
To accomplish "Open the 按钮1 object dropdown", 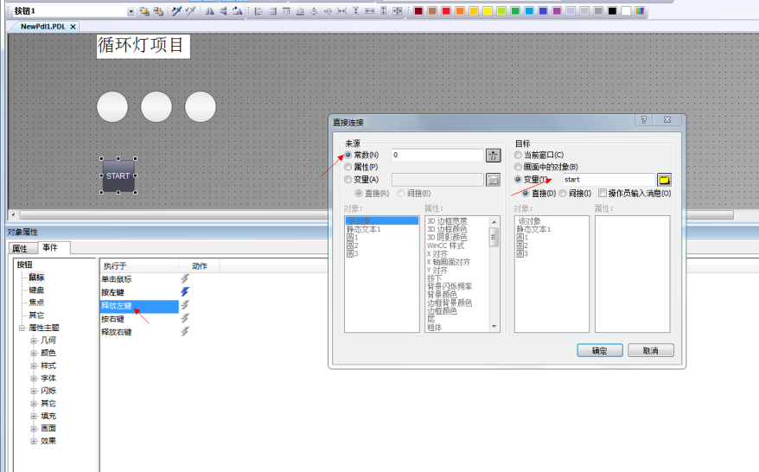I will tap(131, 11).
